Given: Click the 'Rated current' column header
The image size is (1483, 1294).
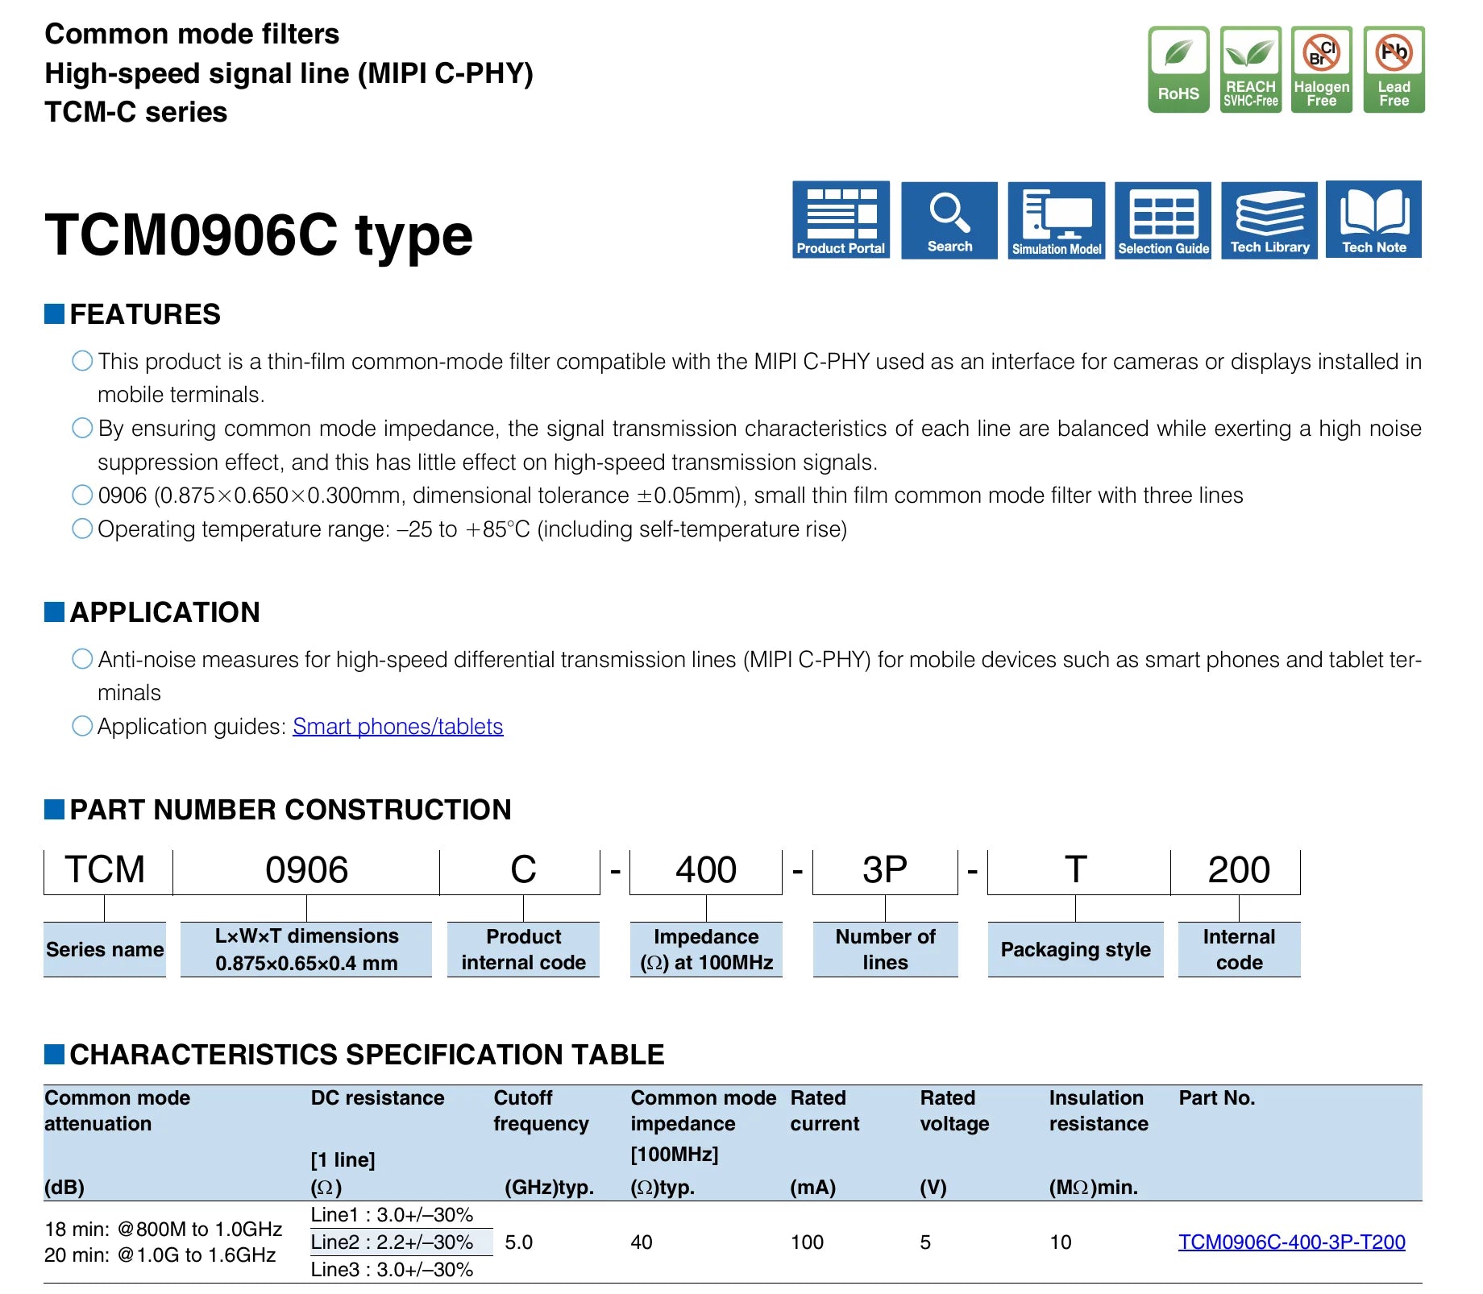Looking at the screenshot, I should [825, 1110].
